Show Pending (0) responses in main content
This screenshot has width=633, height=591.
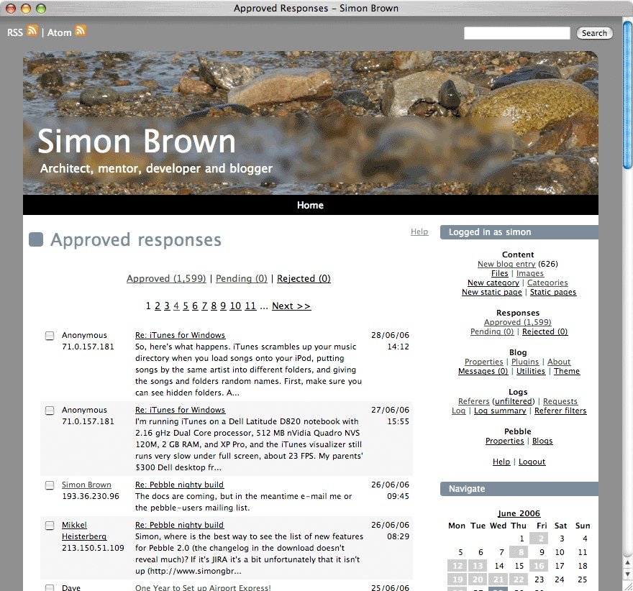242,278
